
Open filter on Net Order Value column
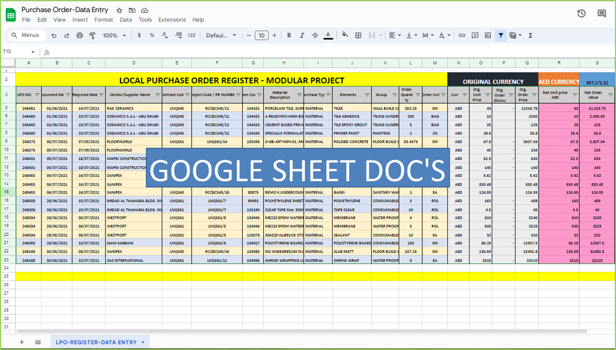point(611,95)
